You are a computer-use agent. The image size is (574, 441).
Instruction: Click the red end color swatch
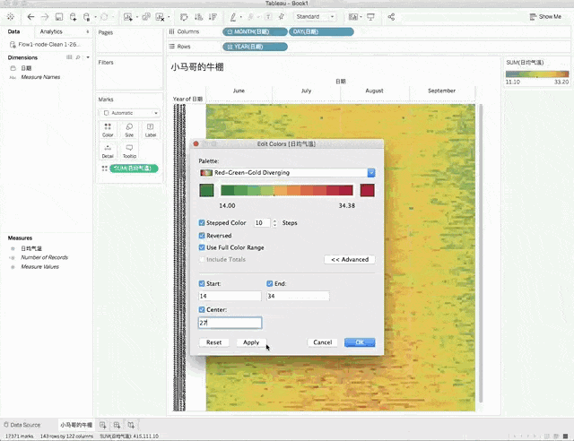368,190
